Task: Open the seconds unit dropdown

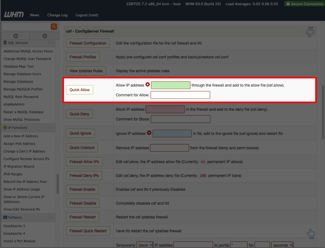Action: coord(282,245)
